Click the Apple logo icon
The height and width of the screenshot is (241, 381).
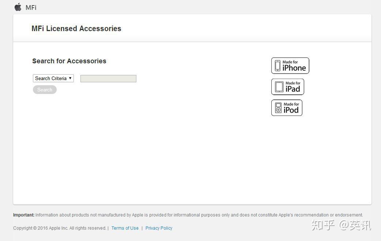tap(18, 7)
